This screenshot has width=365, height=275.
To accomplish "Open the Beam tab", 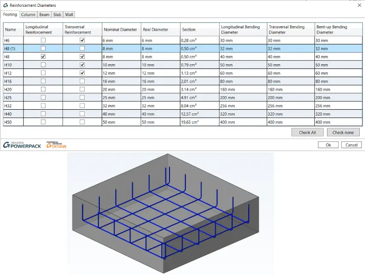I will pyautogui.click(x=44, y=15).
